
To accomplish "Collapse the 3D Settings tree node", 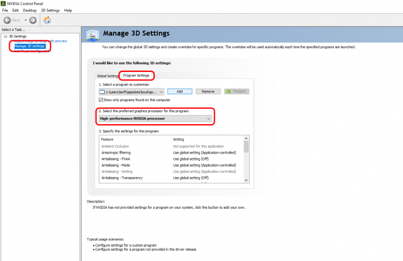I will coord(4,36).
